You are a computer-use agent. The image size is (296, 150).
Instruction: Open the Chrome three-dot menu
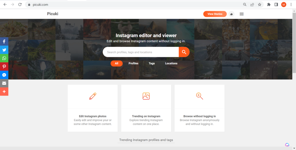click(x=291, y=5)
